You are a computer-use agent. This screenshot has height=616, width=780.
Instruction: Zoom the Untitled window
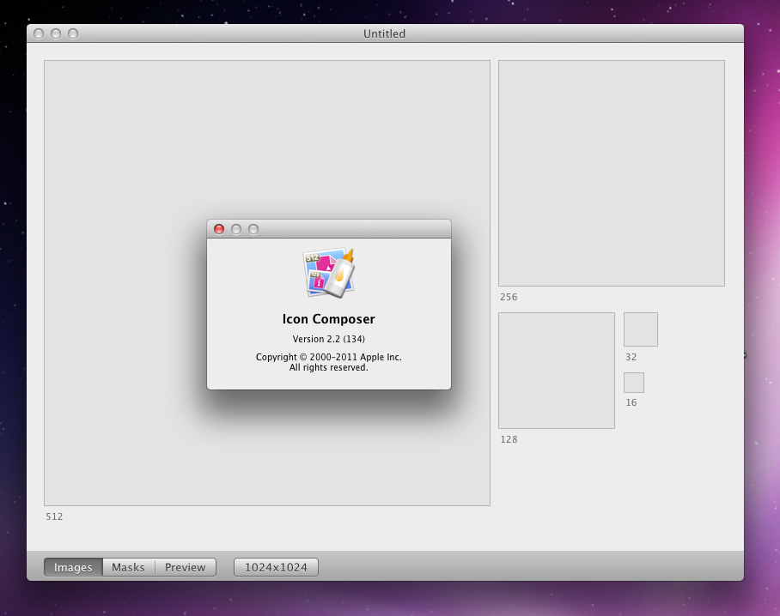[x=73, y=33]
